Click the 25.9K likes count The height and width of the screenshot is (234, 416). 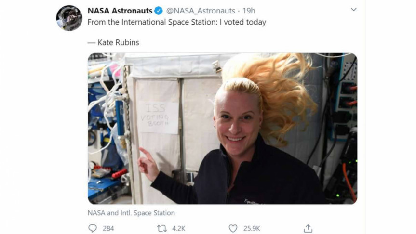[252, 228]
